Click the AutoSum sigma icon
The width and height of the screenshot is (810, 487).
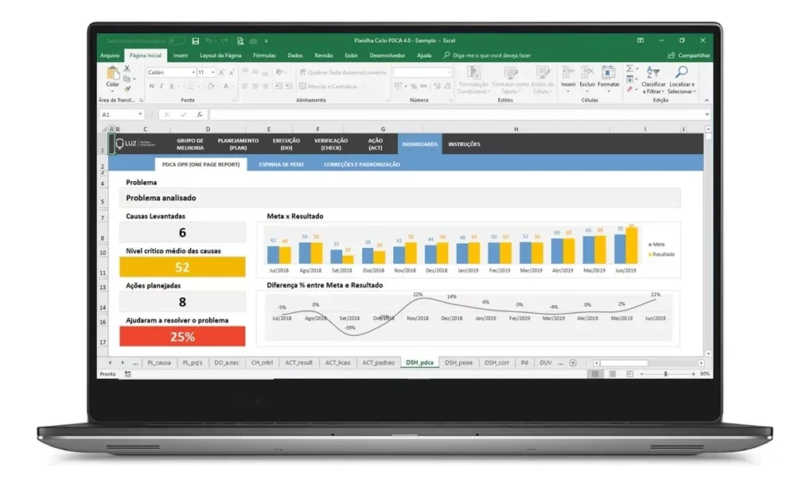tap(629, 68)
